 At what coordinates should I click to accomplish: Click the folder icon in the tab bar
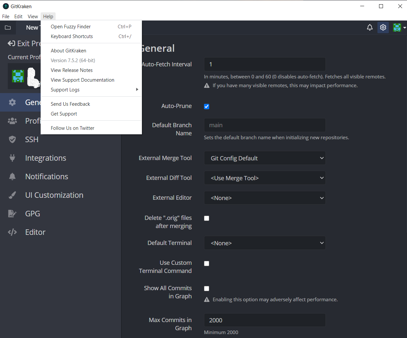click(8, 28)
